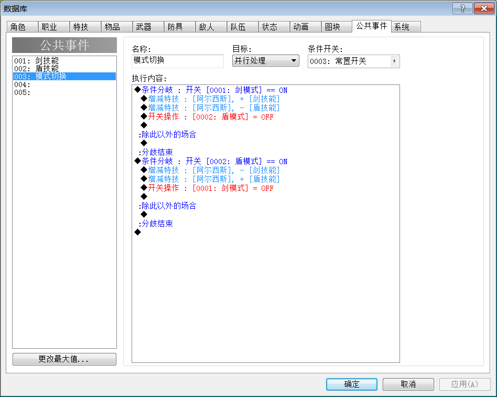
Task: Select 开关操作 [0002: 盾模式] = OFF line
Action: [x=207, y=117]
